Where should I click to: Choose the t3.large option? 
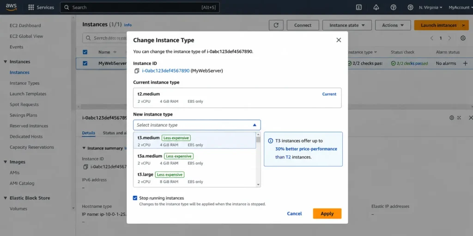click(x=194, y=177)
